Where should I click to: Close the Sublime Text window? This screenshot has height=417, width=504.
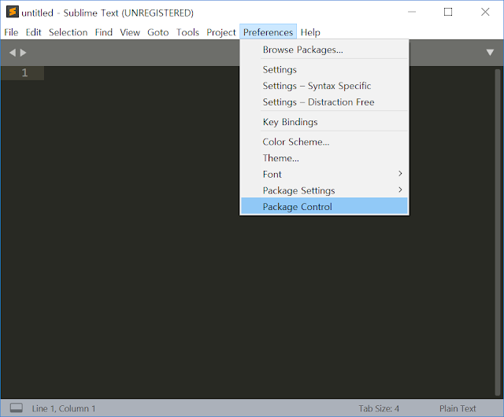(485, 13)
